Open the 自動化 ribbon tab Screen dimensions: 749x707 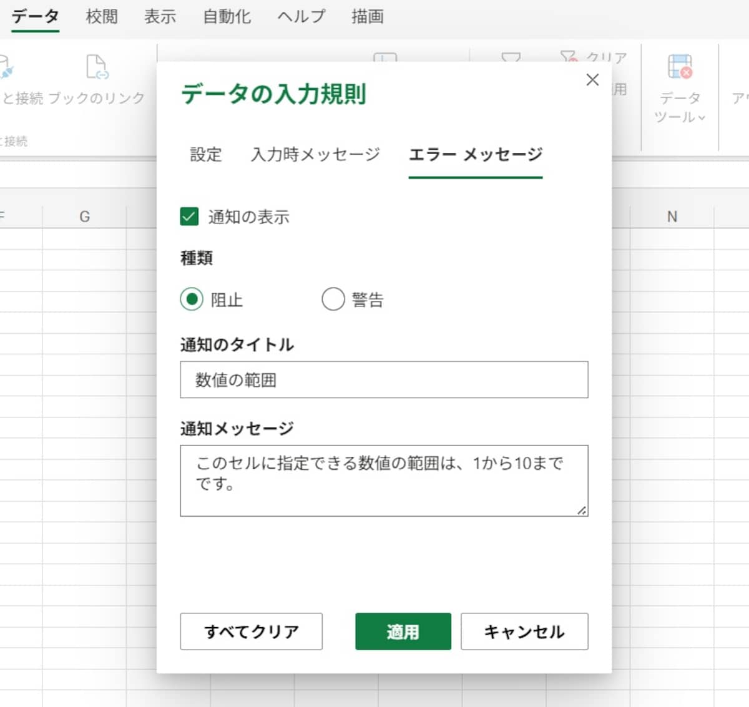(226, 17)
